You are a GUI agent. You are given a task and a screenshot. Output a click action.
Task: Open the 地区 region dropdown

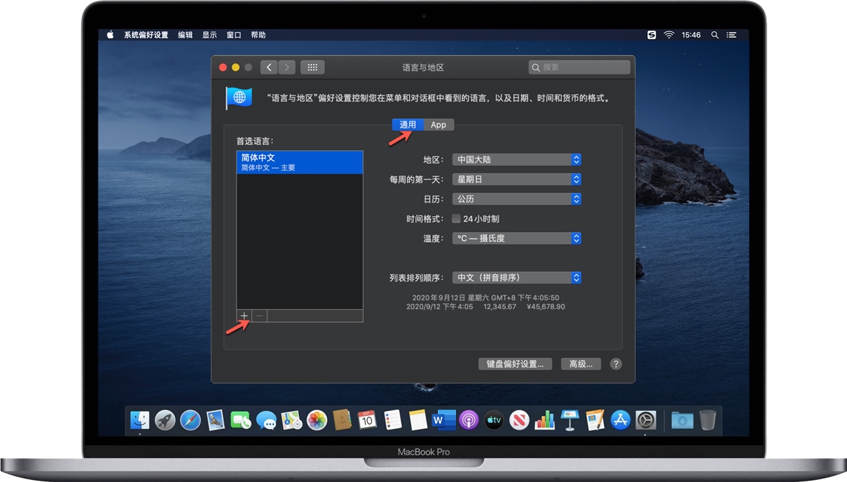tap(516, 159)
